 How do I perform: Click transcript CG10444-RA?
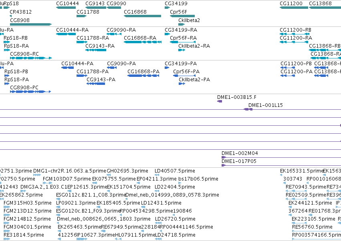point(66,34)
